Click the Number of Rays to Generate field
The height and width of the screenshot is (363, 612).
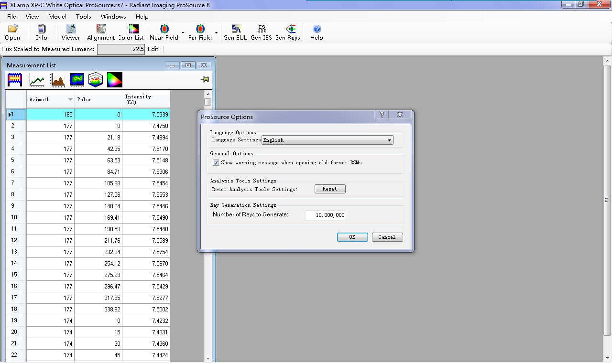pos(326,215)
